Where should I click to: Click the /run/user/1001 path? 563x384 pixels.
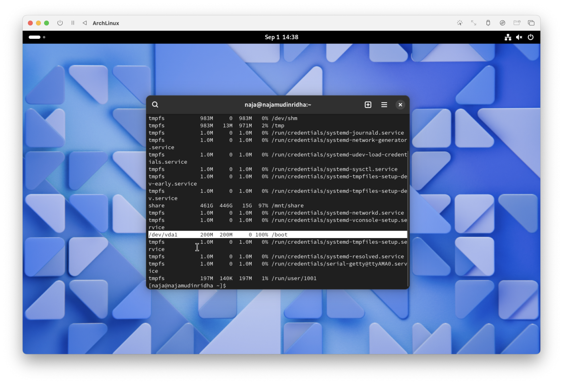click(x=294, y=278)
